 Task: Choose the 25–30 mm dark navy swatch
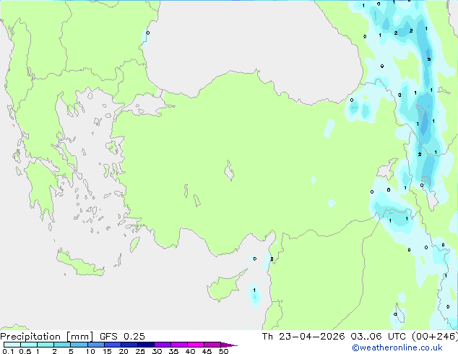click(x=145, y=345)
